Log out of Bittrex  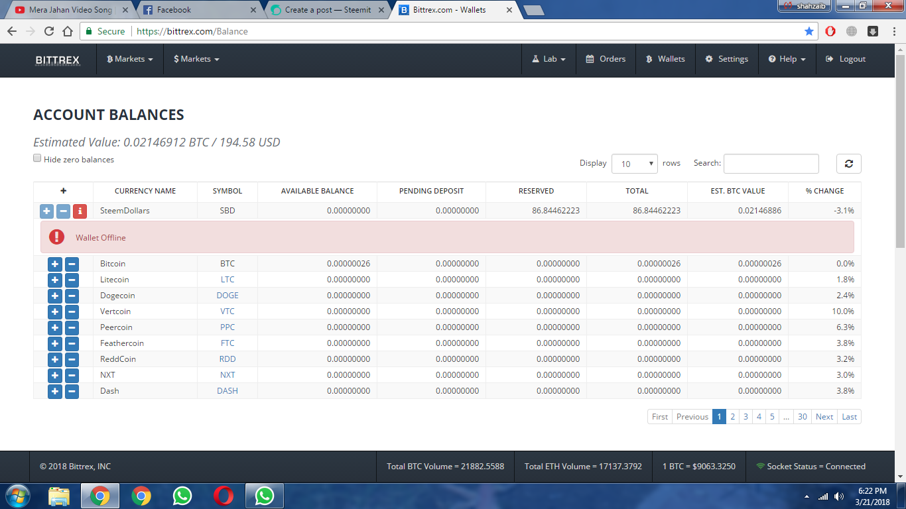coord(846,59)
